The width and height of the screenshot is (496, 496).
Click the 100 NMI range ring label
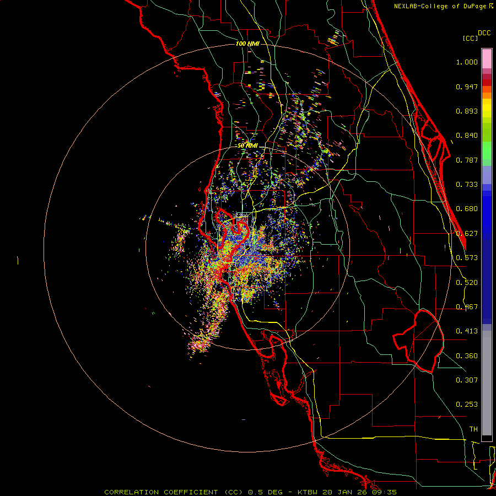point(247,44)
